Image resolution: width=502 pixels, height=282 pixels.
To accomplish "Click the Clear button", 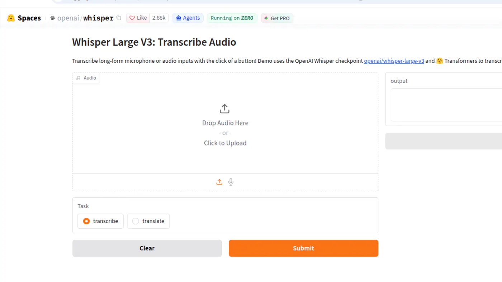I will [147, 248].
